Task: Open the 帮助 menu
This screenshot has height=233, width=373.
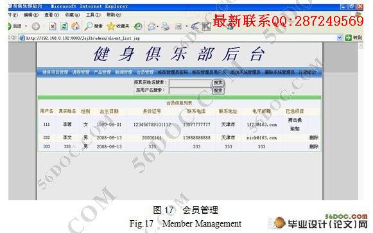Action: point(114,15)
